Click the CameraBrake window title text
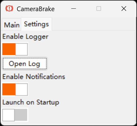The height and width of the screenshot is (126, 137). tap(36, 9)
